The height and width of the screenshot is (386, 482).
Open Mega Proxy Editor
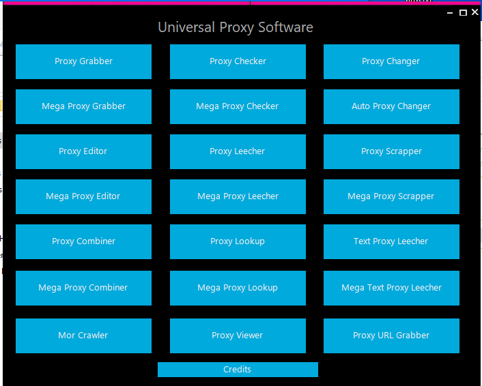tap(83, 196)
